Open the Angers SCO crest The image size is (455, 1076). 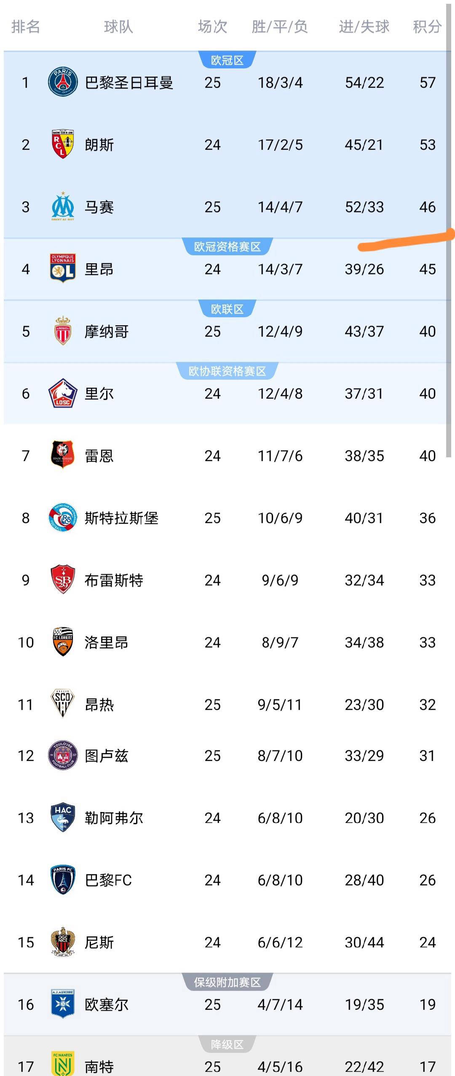coord(63,704)
